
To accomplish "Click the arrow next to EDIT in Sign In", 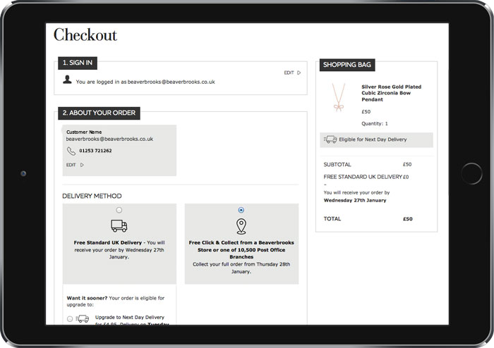I will point(299,73).
